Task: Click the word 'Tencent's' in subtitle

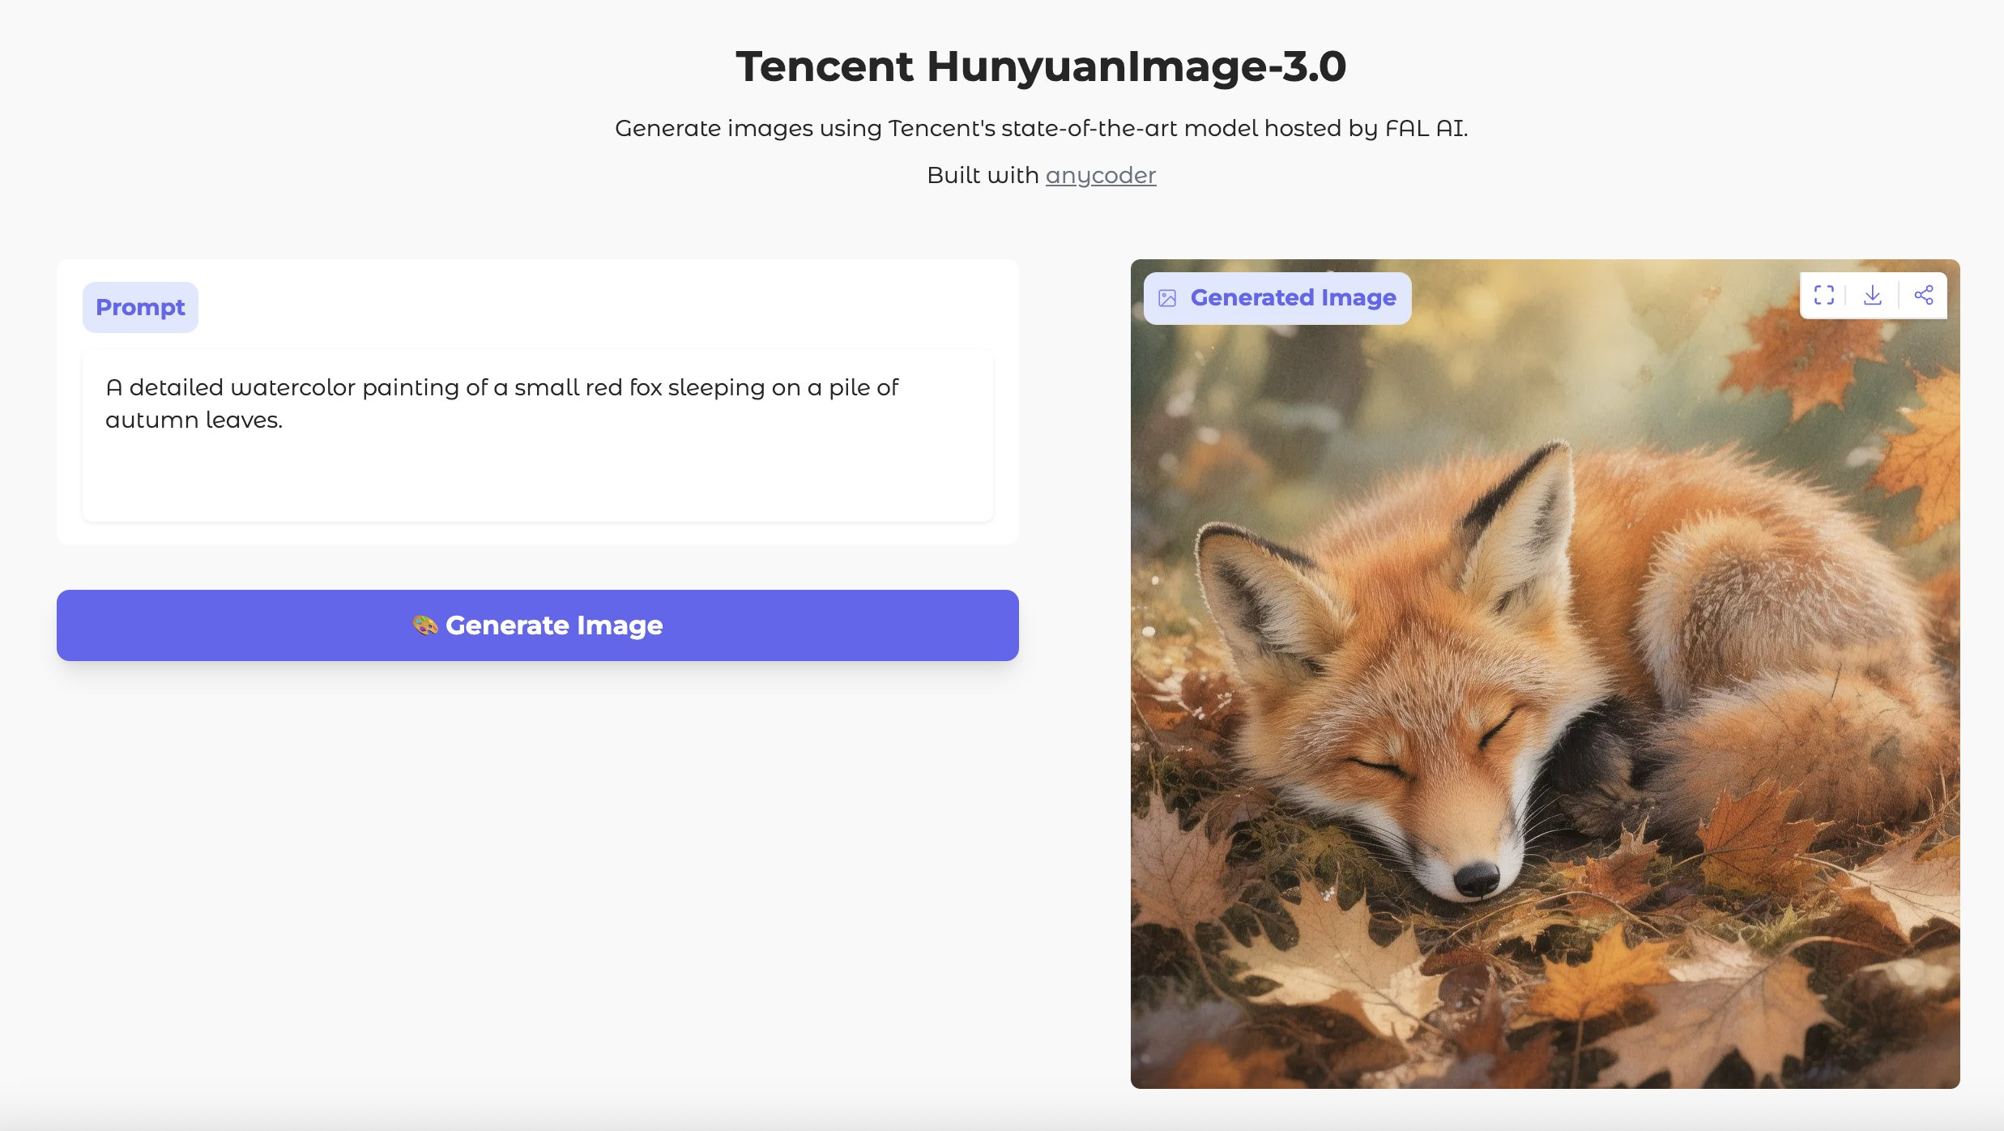Action: [x=941, y=128]
